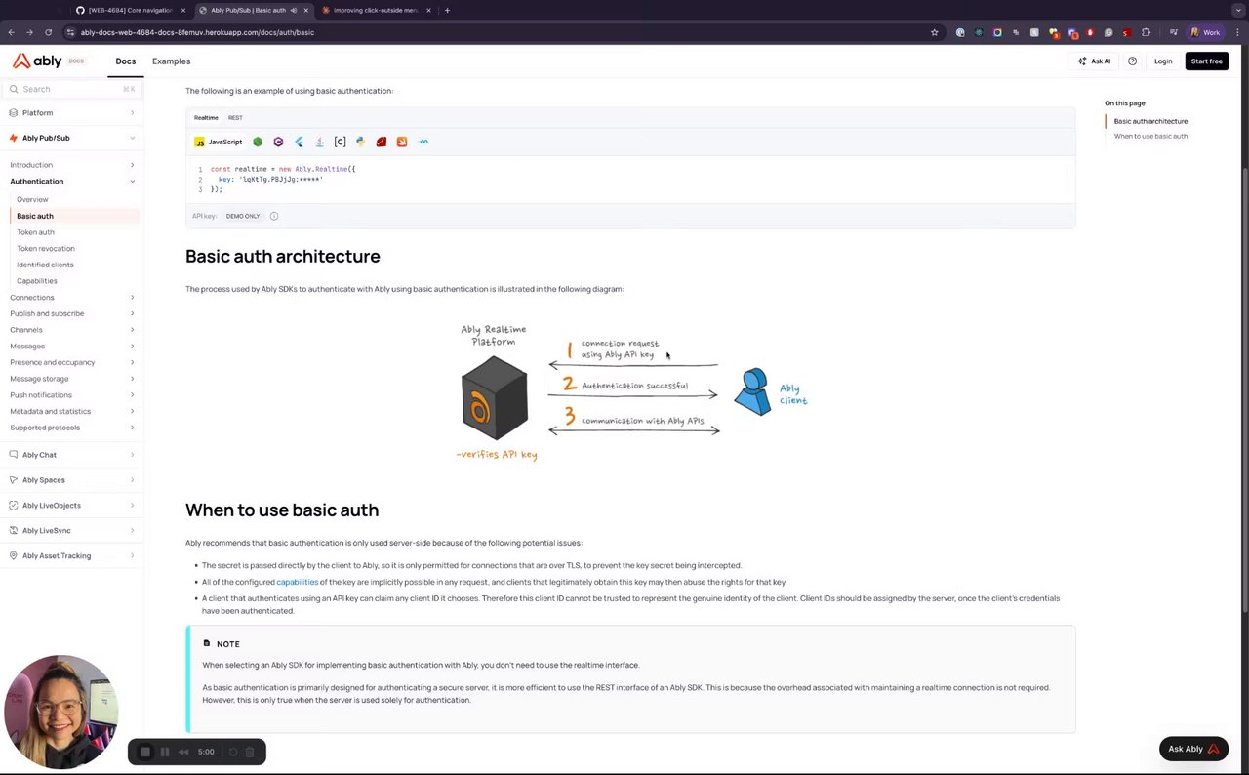This screenshot has width=1249, height=775.
Task: Expand the Ably Asset Tracking section
Action: click(70, 556)
